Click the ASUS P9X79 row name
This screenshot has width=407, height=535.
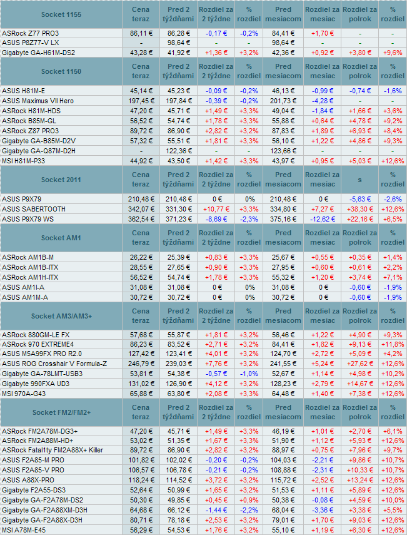tap(21, 199)
